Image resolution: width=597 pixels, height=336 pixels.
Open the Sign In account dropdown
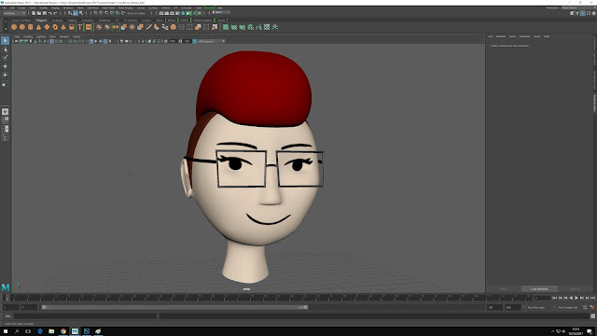(221, 12)
